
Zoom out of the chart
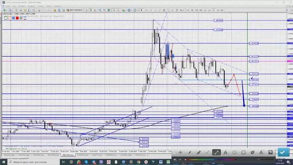104,10
